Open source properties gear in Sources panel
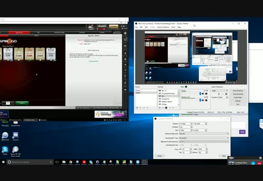 (x=166, y=108)
